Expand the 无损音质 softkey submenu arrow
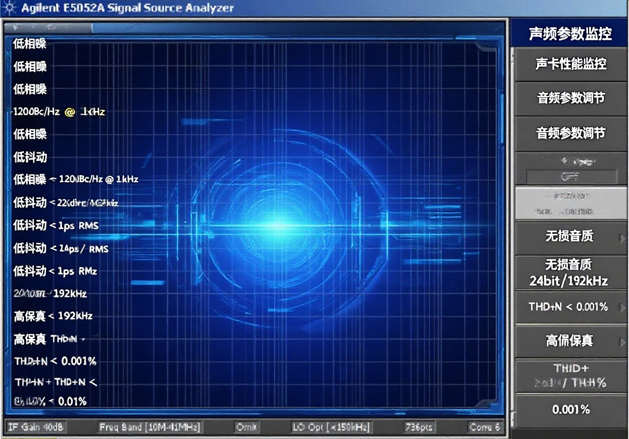This screenshot has height=439, width=629. (x=622, y=238)
